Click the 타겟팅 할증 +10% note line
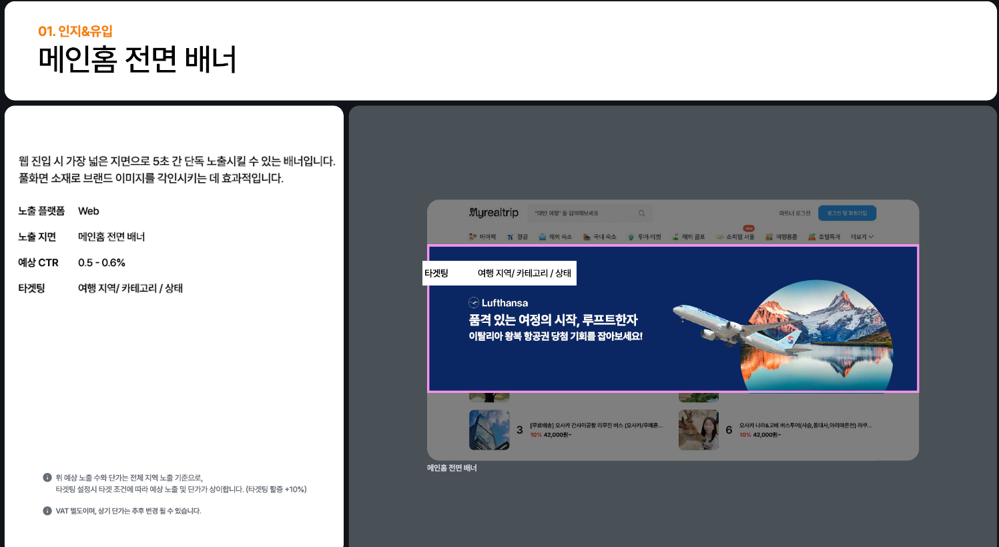The height and width of the screenshot is (547, 999). tap(181, 490)
